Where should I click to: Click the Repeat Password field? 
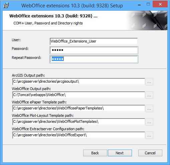(x=94, y=59)
